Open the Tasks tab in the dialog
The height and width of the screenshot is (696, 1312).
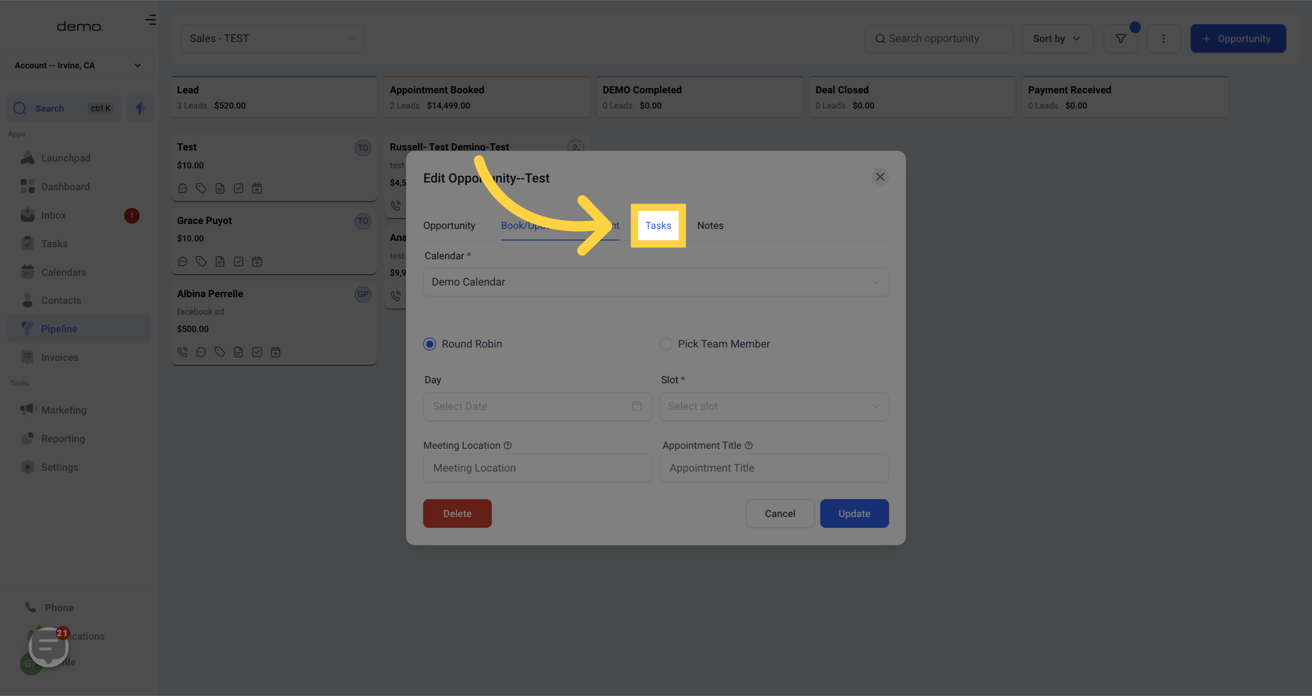click(658, 226)
